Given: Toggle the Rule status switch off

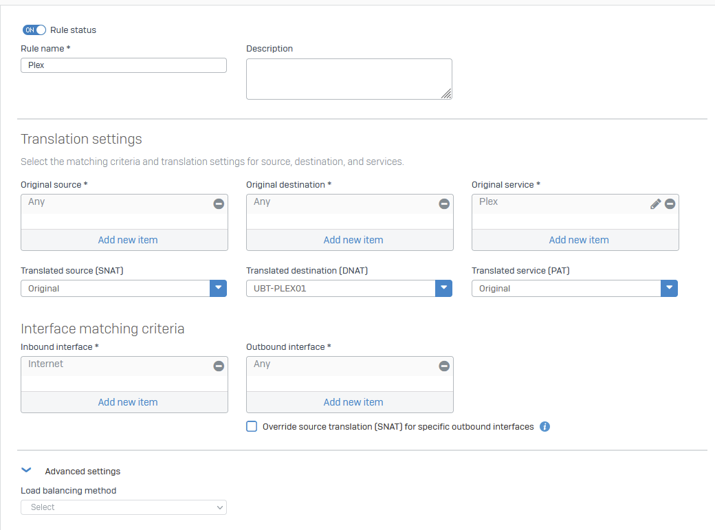Looking at the screenshot, I should click(34, 30).
